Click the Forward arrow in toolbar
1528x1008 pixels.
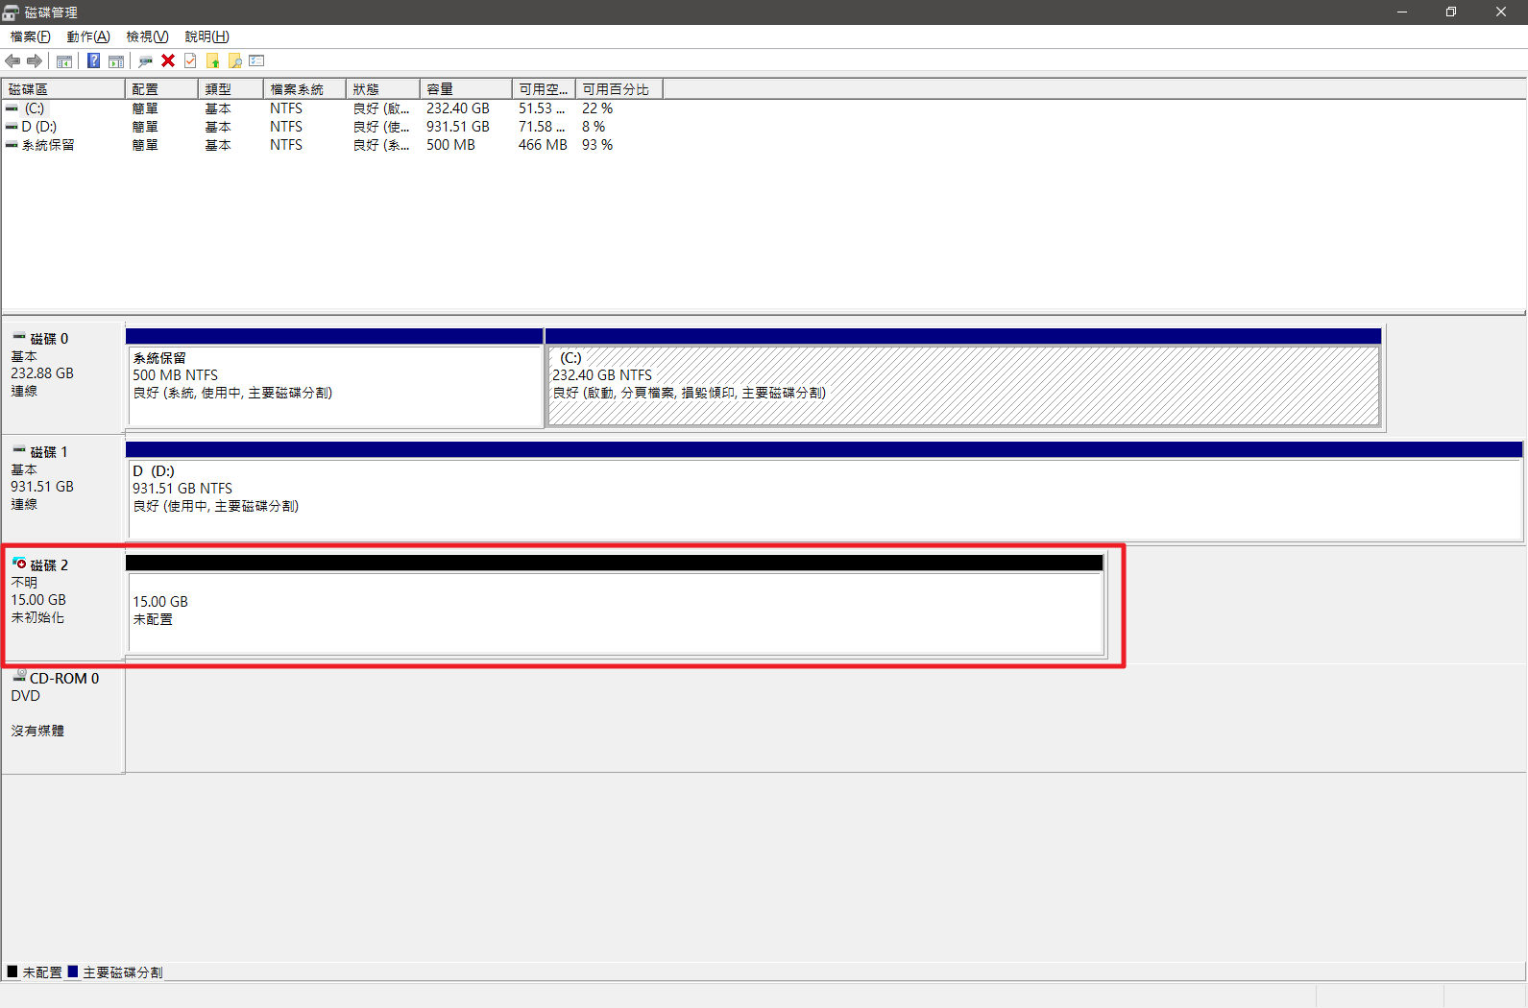tap(35, 61)
